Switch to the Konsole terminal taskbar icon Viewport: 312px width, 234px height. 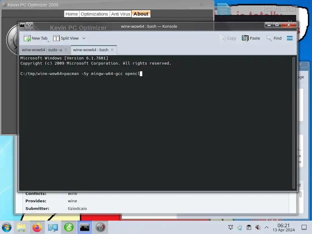coord(85,227)
